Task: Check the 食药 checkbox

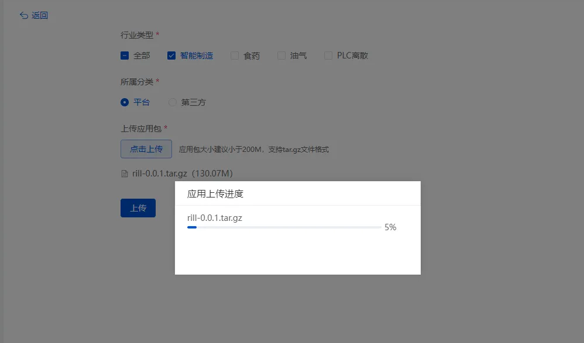Action: [233, 55]
